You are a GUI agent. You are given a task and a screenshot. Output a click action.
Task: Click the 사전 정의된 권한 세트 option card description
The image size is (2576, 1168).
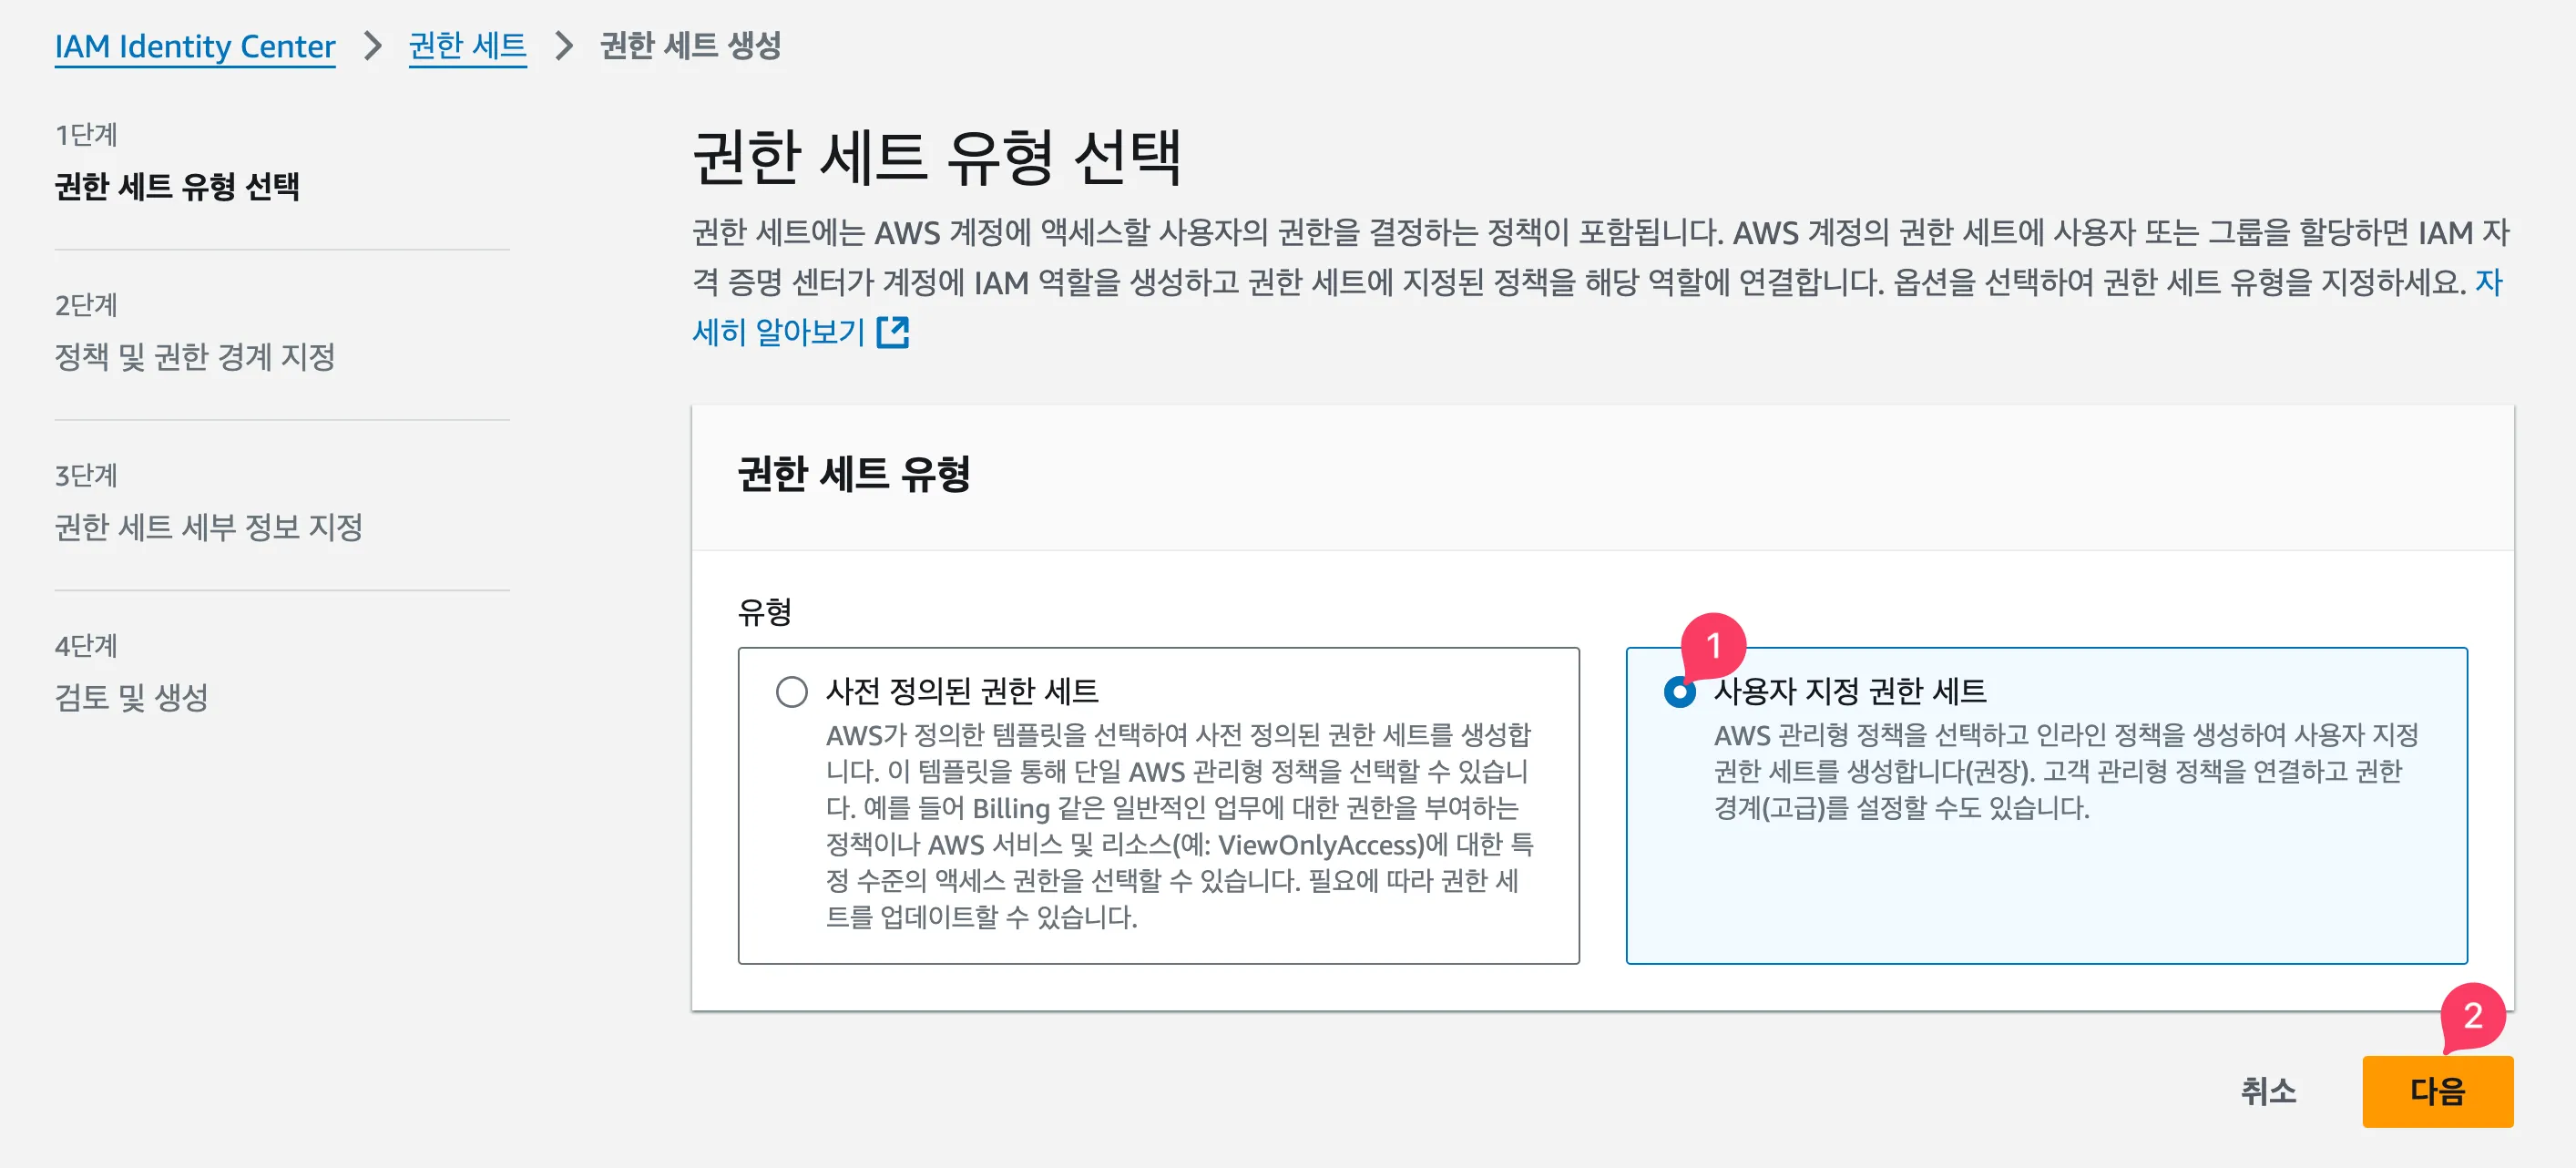click(1178, 825)
